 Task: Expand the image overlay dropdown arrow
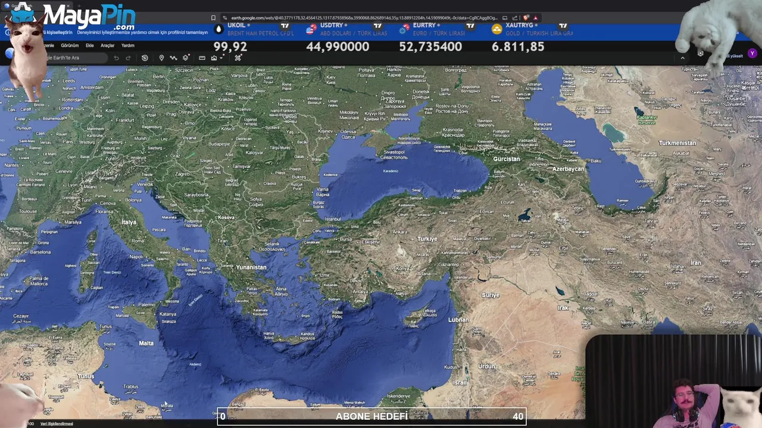coord(221,58)
